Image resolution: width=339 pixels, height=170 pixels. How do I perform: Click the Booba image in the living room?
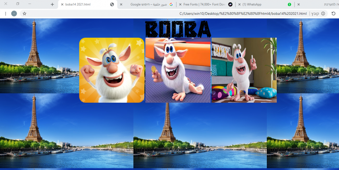click(x=244, y=70)
